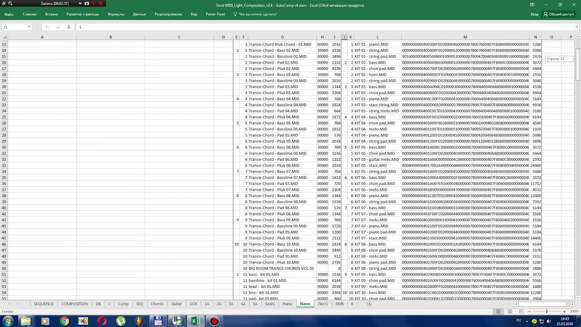The image size is (581, 327).
Task: Click the magnifier icon in the recording bar
Action: point(10,3)
